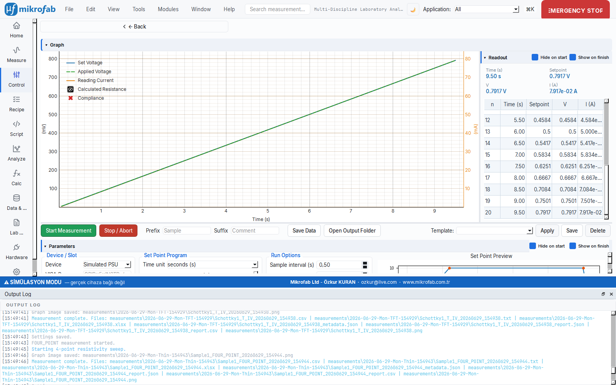This screenshot has width=616, height=385.
Task: Click the sidebar vertical scrollbar
Action: pyautogui.click(x=35, y=147)
